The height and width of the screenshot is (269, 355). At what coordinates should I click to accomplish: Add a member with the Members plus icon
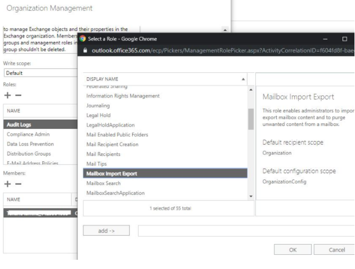click(x=8, y=184)
